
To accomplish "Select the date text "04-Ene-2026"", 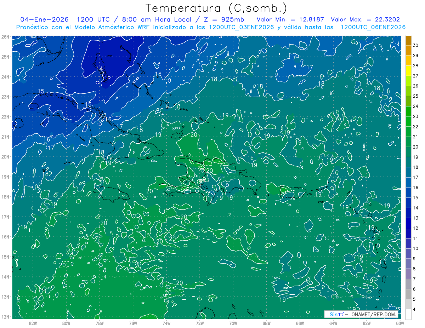I will pyautogui.click(x=44, y=19).
